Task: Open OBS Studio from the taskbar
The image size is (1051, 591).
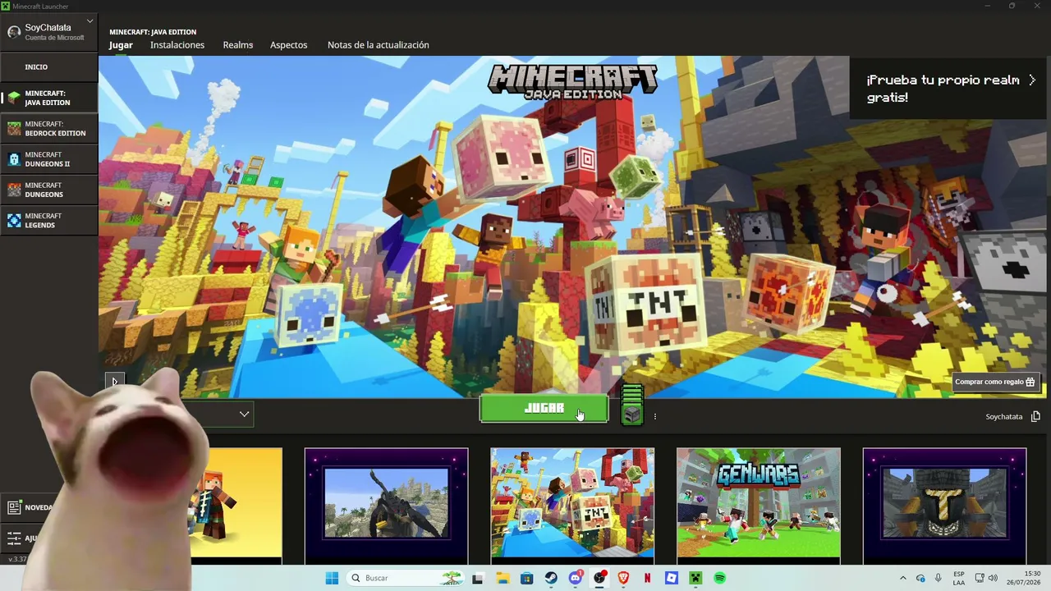Action: tap(599, 578)
